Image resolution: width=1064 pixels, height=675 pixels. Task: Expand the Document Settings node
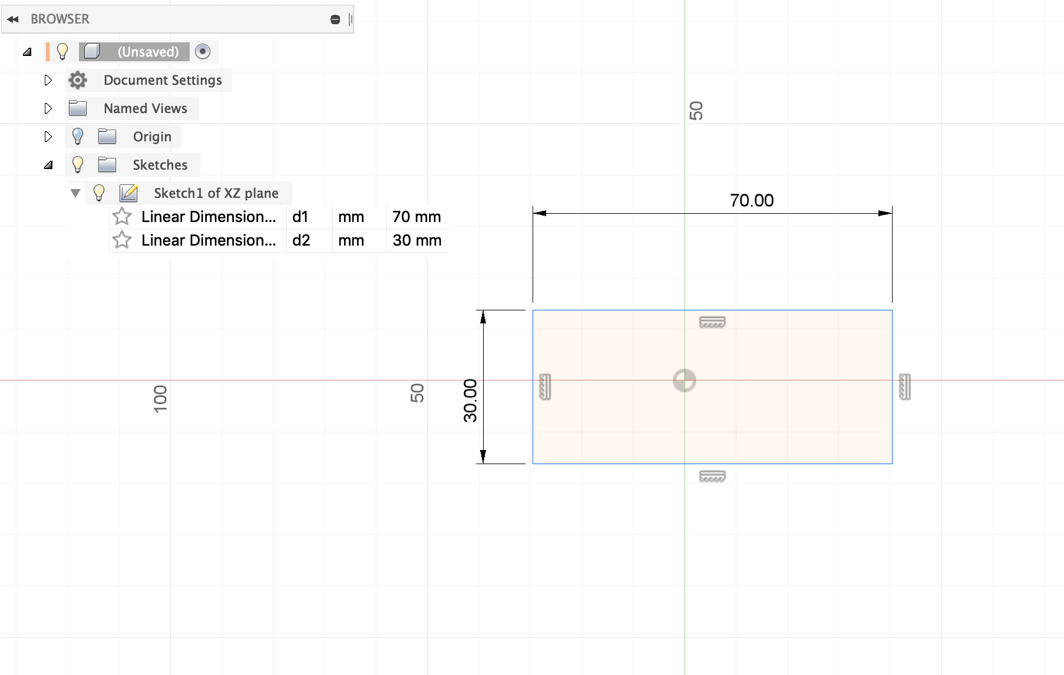click(x=48, y=80)
